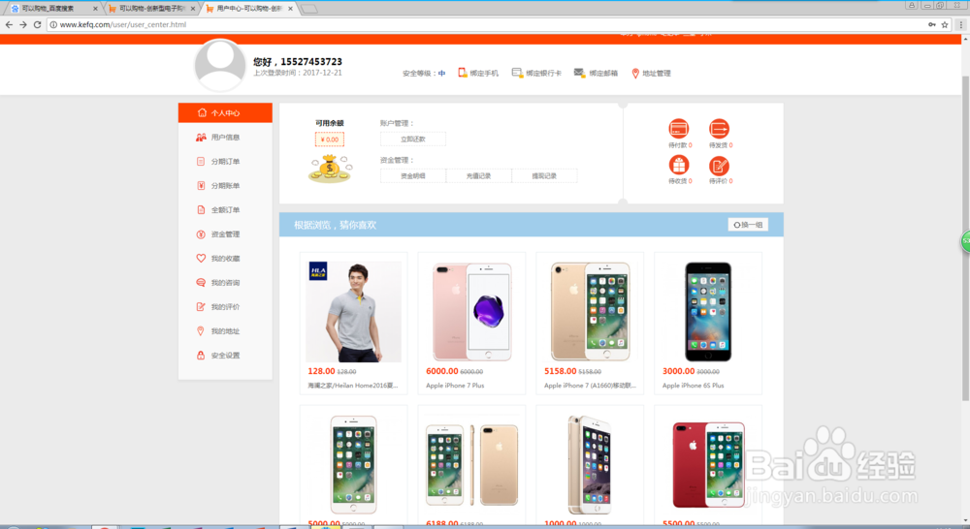Click the browser back arrow
This screenshot has height=529, width=970.
coord(9,25)
